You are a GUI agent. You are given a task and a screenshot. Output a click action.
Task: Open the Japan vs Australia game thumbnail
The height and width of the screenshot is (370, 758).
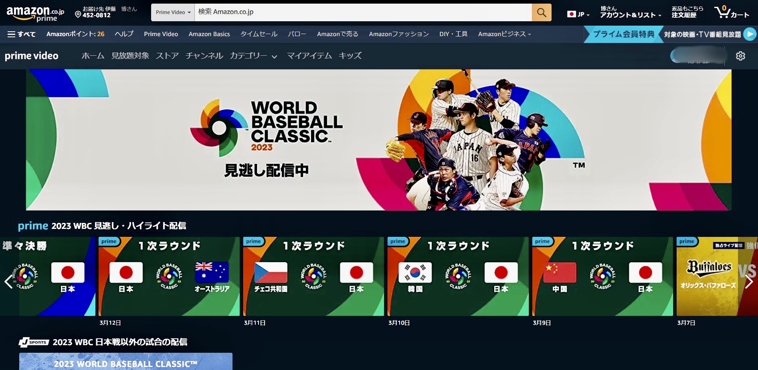[169, 276]
